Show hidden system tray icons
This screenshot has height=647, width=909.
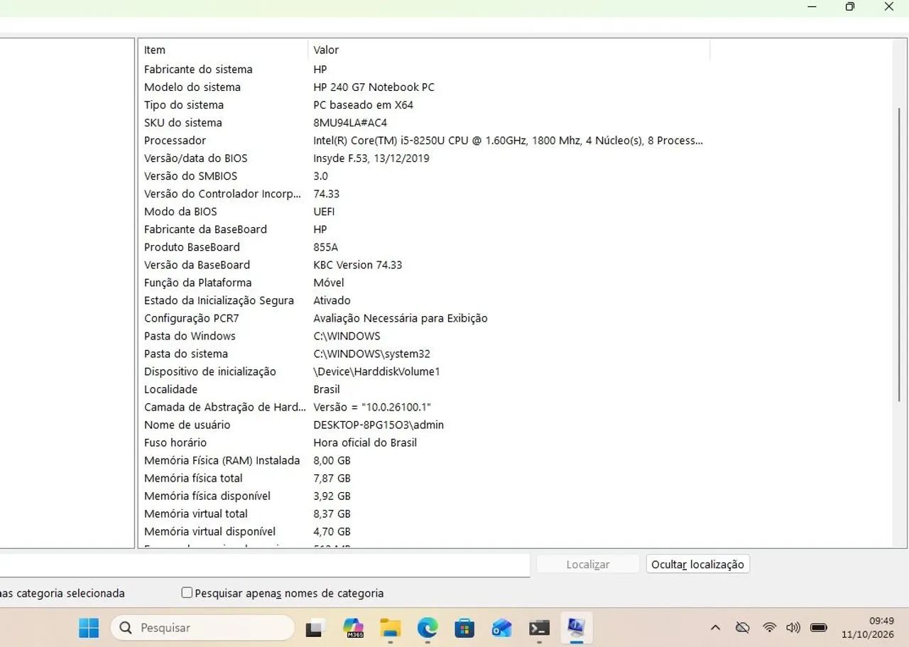pos(715,628)
